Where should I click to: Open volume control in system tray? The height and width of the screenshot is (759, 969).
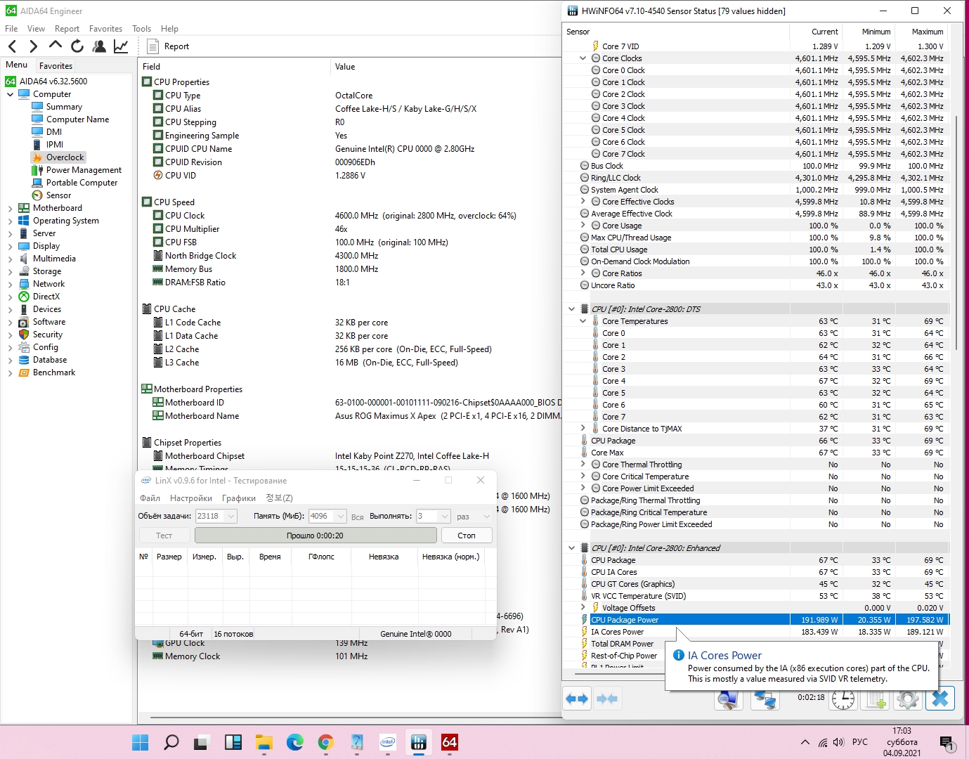[838, 742]
